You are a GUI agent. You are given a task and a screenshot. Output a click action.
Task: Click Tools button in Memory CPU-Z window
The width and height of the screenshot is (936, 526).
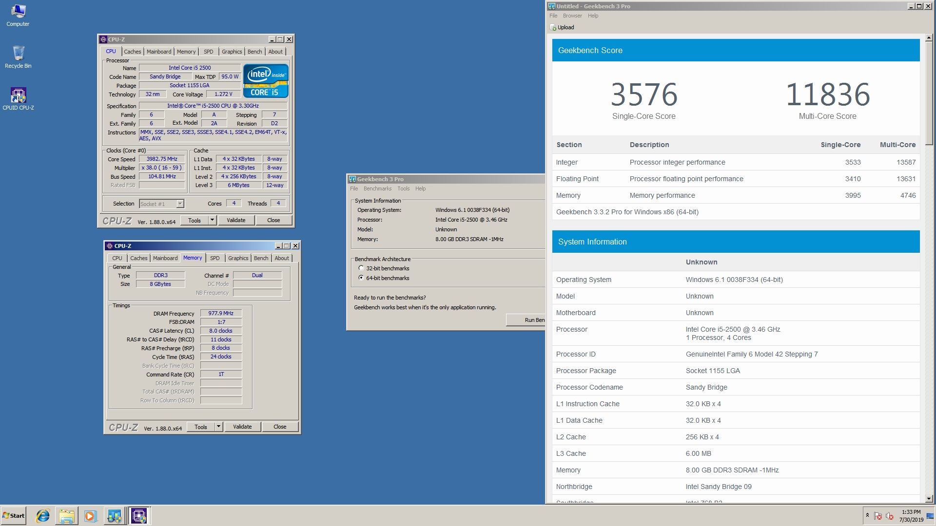[201, 427]
